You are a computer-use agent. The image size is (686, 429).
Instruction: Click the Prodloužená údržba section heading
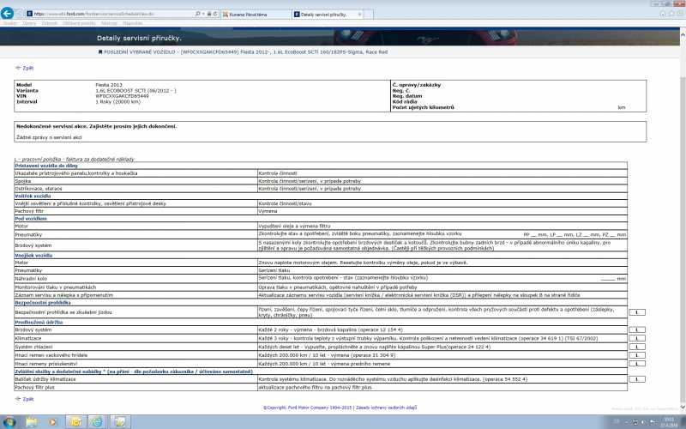point(39,323)
